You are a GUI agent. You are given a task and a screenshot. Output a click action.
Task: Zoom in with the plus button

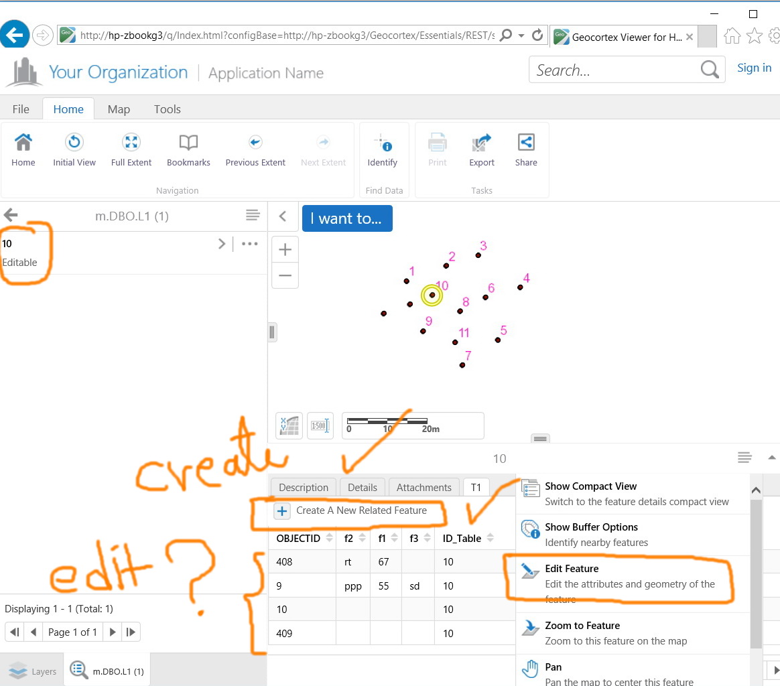[x=285, y=249]
